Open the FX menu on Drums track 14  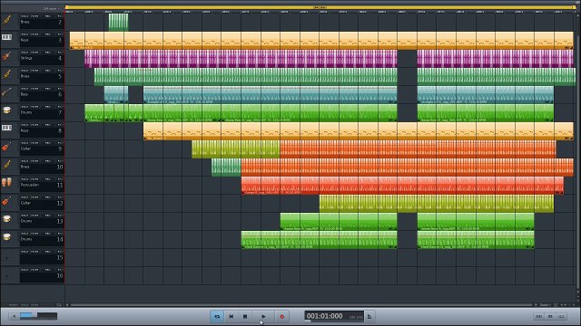point(60,234)
